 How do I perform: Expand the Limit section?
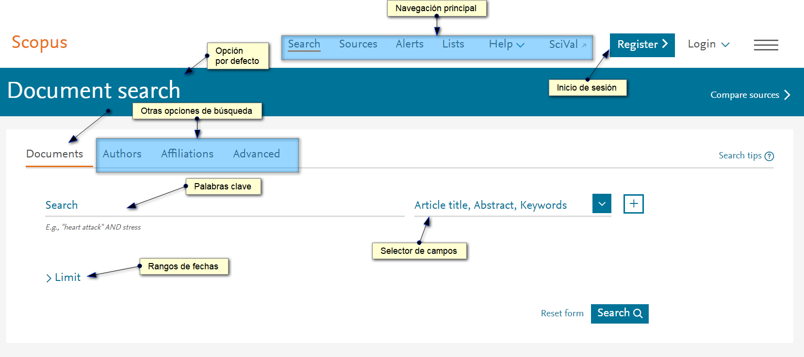pos(63,278)
